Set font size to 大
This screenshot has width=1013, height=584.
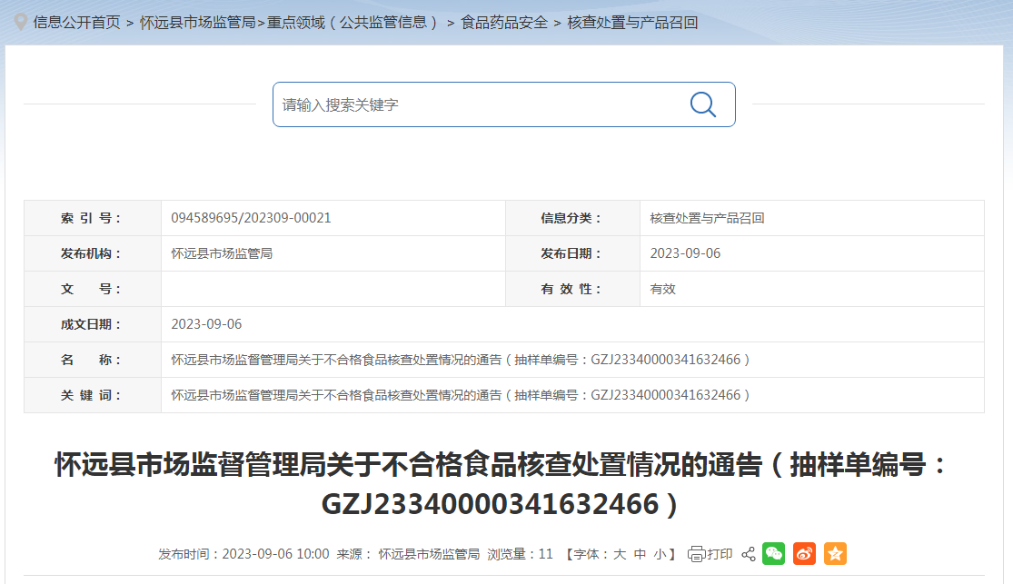pyautogui.click(x=620, y=554)
